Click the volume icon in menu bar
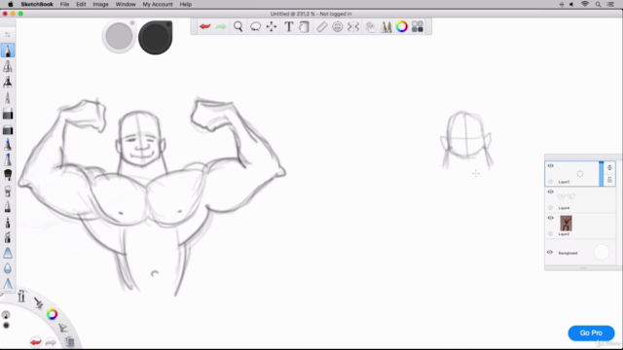 [571, 4]
